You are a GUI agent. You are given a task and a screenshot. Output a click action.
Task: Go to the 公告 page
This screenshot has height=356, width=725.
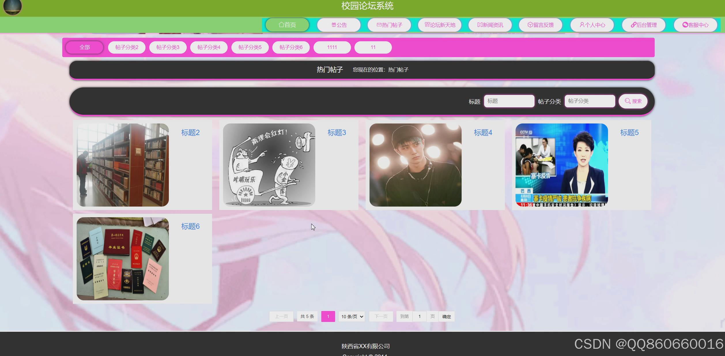click(339, 25)
